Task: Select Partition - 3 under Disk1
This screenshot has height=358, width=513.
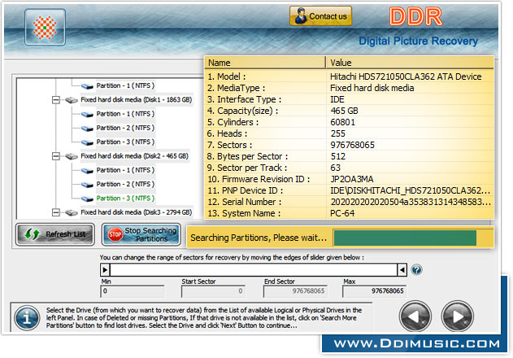Action: click(x=125, y=142)
